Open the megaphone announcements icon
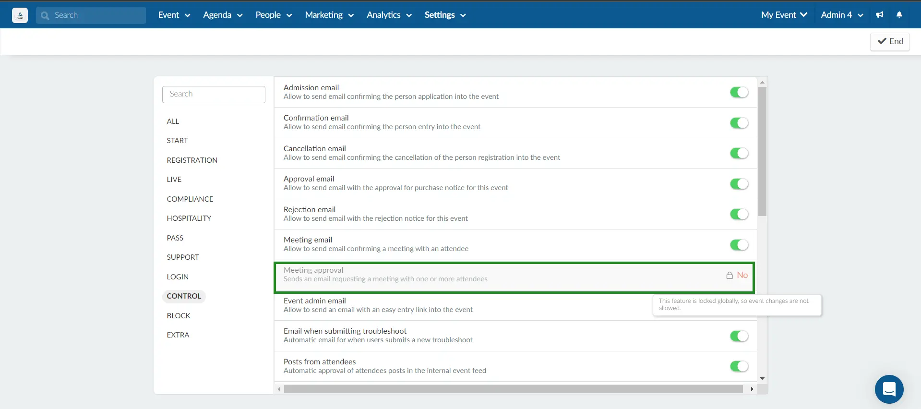The height and width of the screenshot is (409, 921). pos(880,15)
